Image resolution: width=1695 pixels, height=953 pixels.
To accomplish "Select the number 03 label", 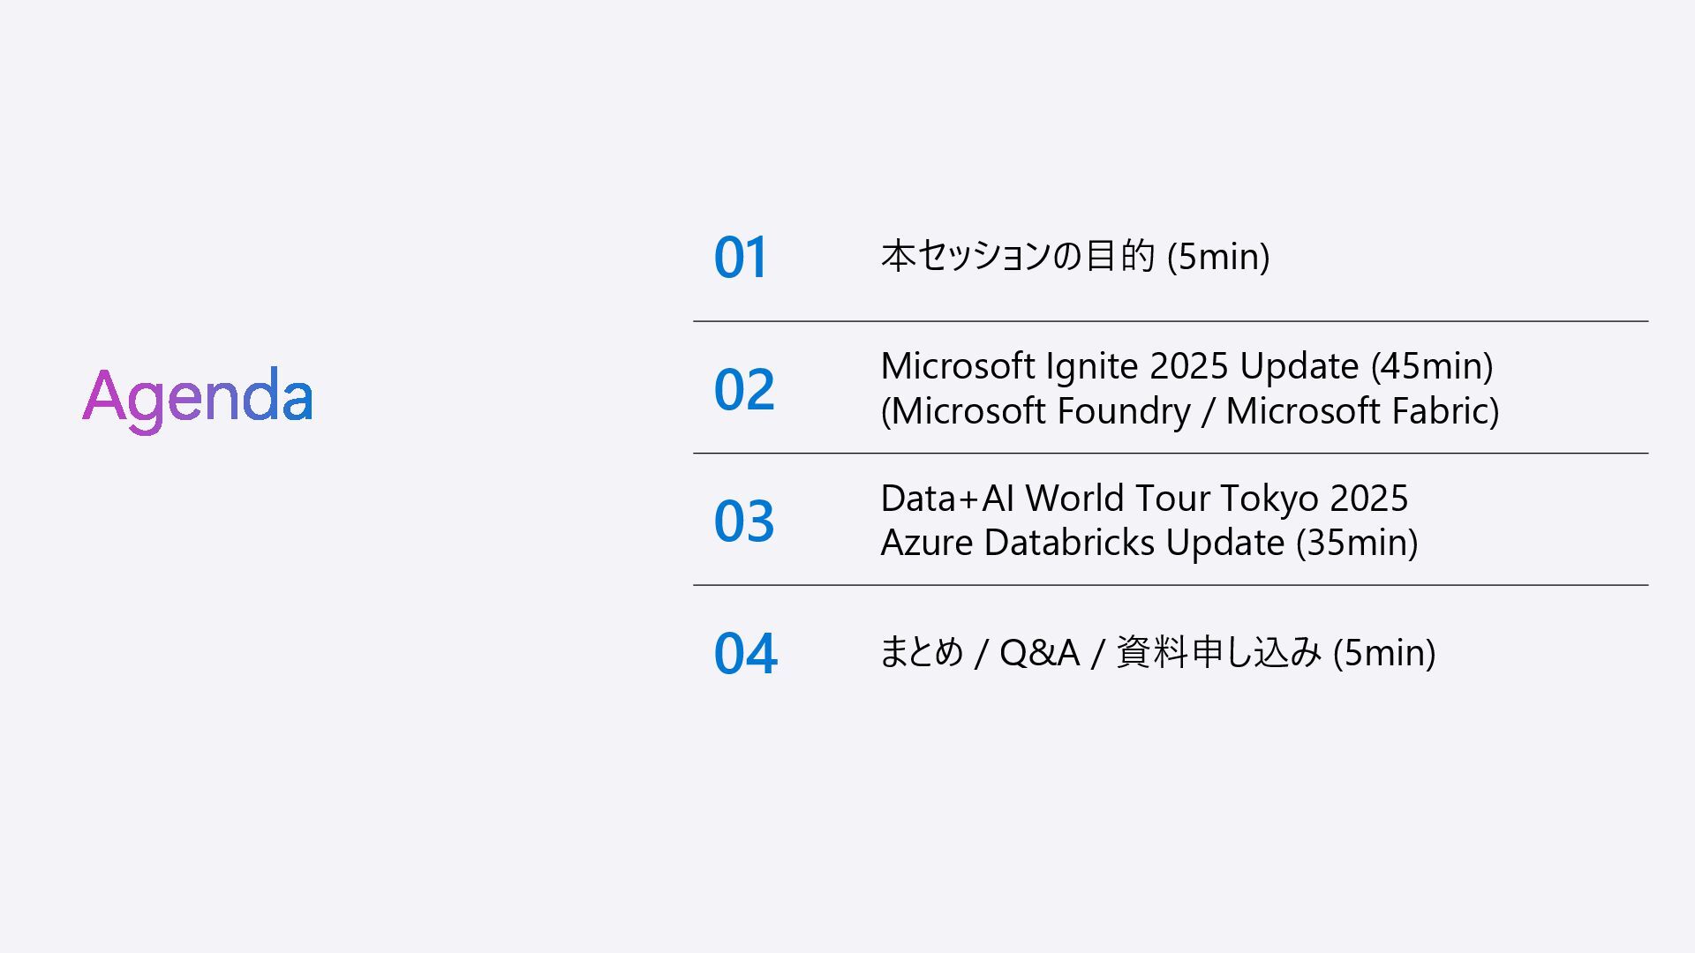I will [x=744, y=521].
